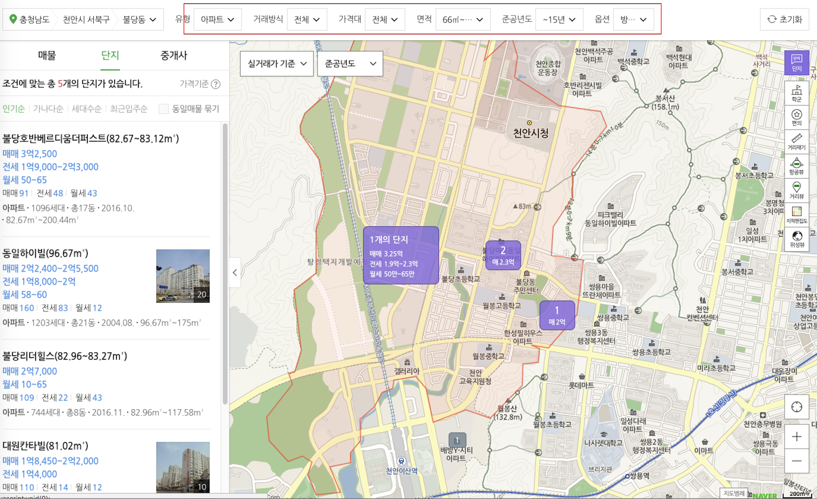Open the 실거래가 기준 dropdown on map
Viewport: 817px width, 499px height.
pyautogui.click(x=276, y=63)
